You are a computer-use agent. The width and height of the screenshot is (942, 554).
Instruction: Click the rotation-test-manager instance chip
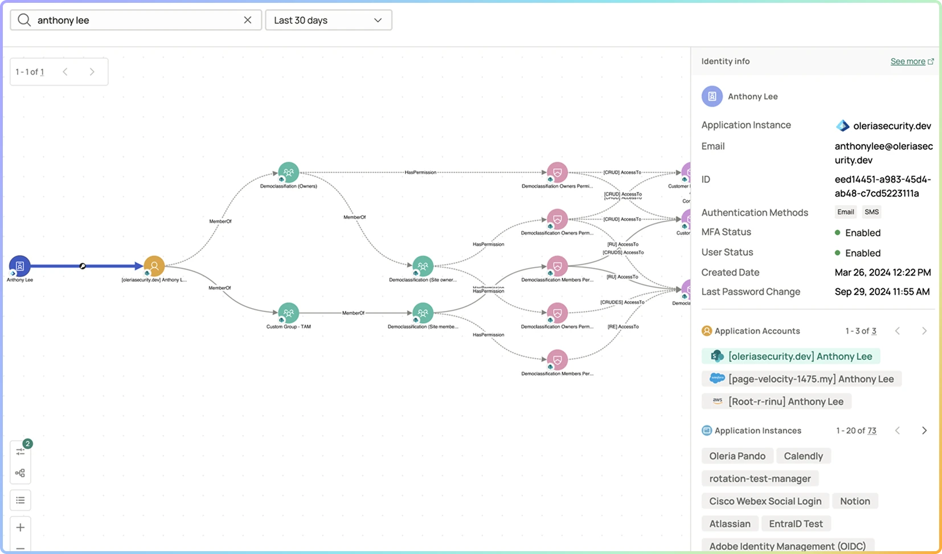pos(760,479)
